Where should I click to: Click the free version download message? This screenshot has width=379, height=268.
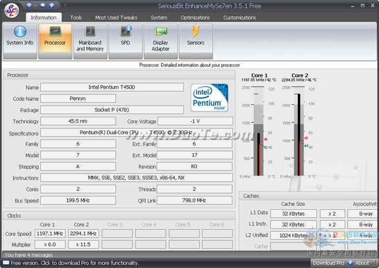pos(74,263)
